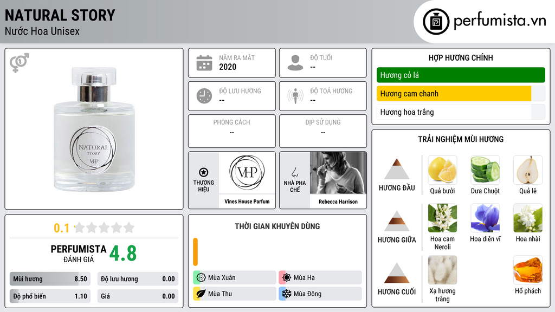Screen dimensions: 555x312
Task: Click the Mùi hương 8.50 score bar
Action: click(x=50, y=279)
